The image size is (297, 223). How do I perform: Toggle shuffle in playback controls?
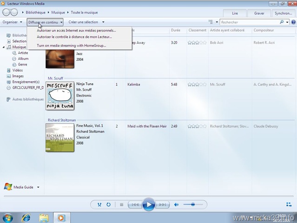pyautogui.click(x=99, y=204)
